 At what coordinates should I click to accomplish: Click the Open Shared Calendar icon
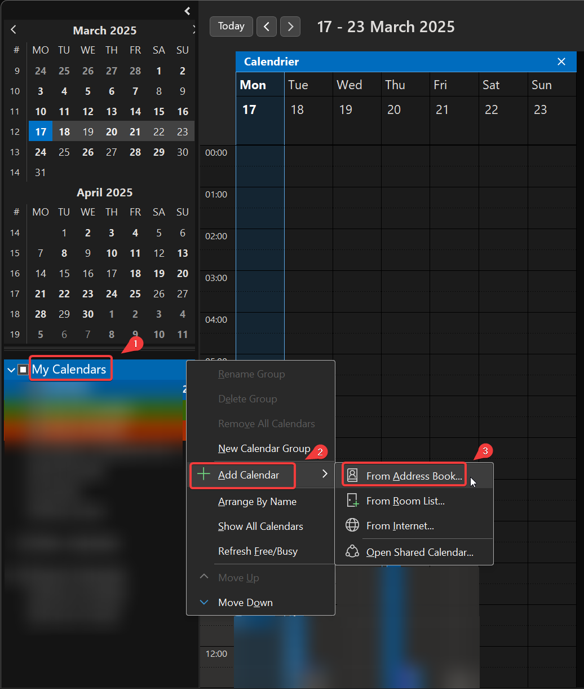point(352,551)
